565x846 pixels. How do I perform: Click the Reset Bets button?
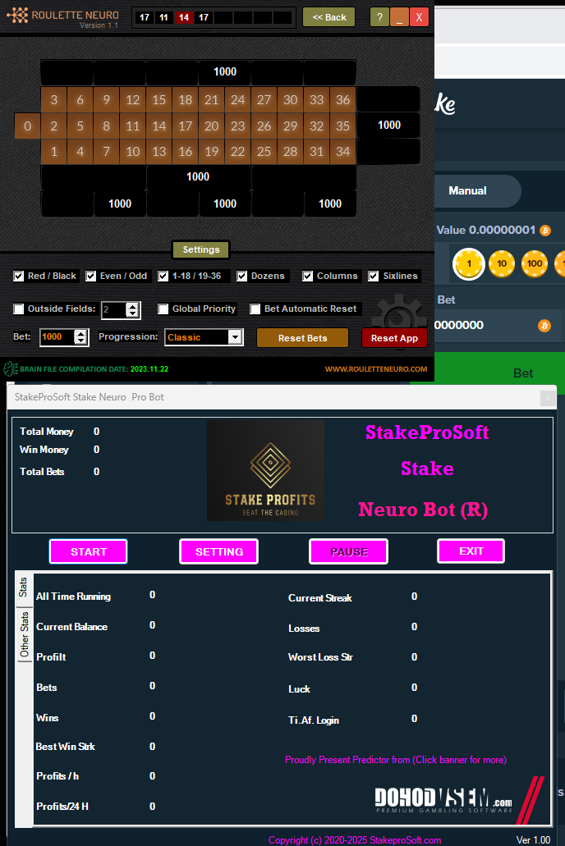click(302, 338)
